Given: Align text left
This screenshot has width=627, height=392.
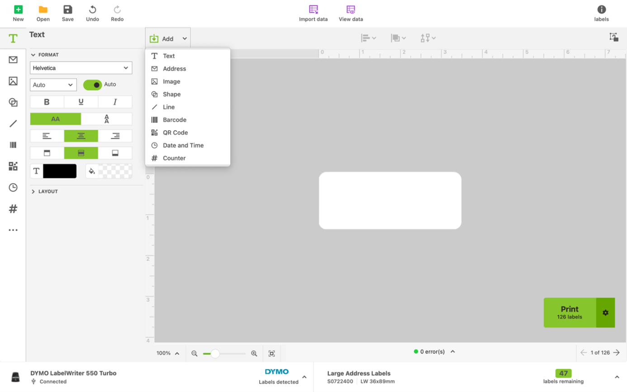Looking at the screenshot, I should coord(47,136).
